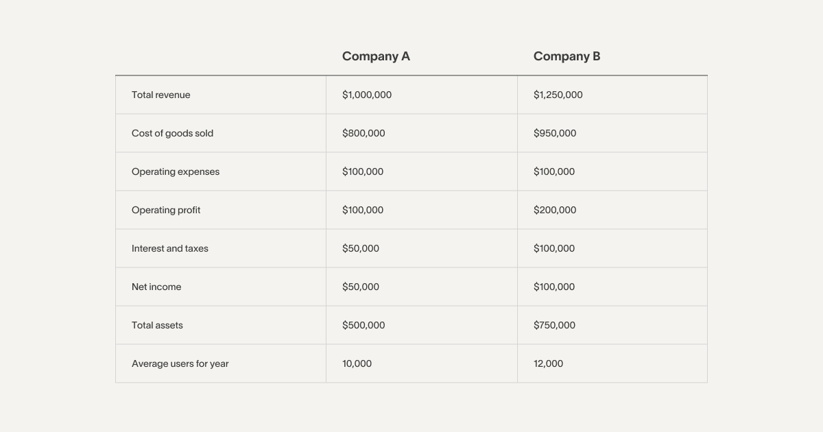Viewport: 823px width, 432px height.
Task: Select the Interest and taxes label
Action: pyautogui.click(x=170, y=248)
